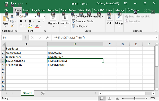Open Cell Styles gallery
This screenshot has width=159, height=101.
(80, 26)
